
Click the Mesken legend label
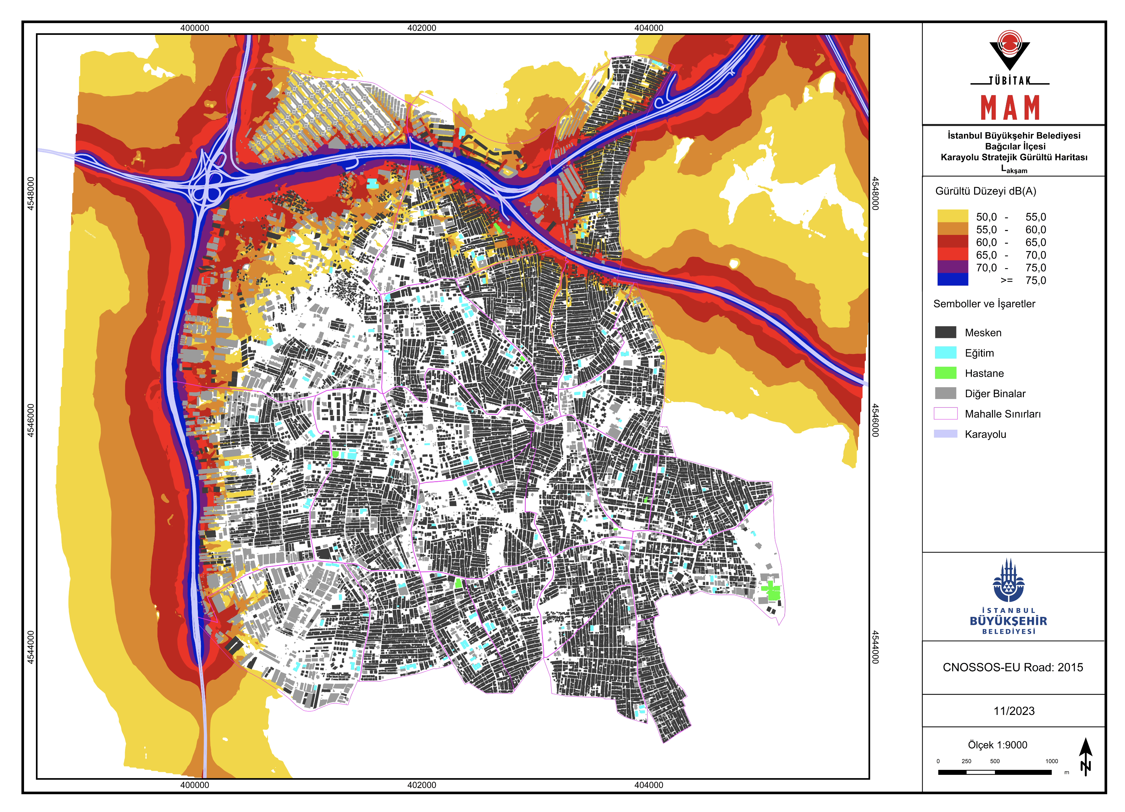983,333
